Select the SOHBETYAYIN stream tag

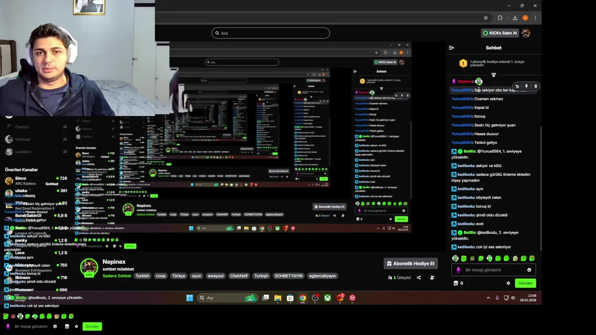pos(289,276)
